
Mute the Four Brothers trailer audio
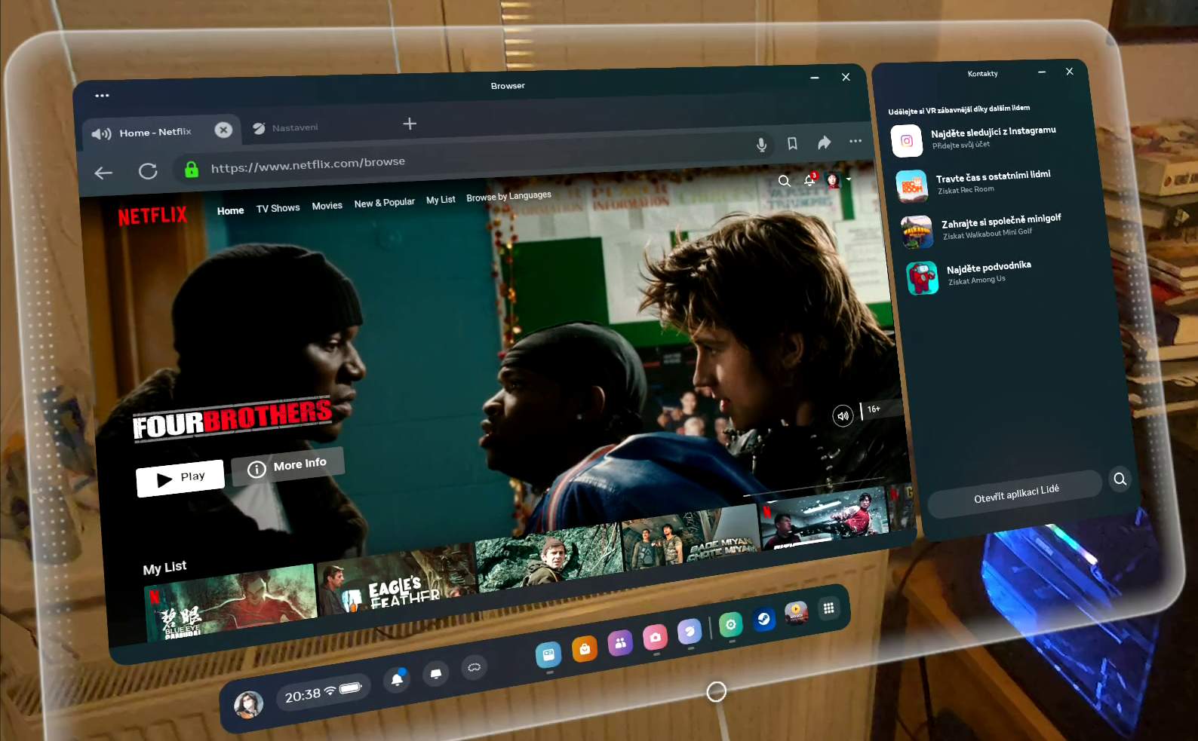pos(843,415)
